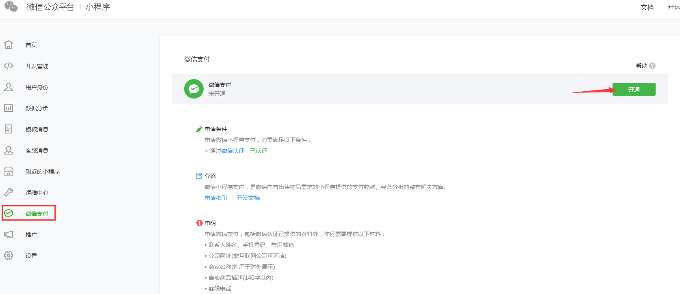
Task: Click the blue document icon by 介绍
Action: [199, 176]
